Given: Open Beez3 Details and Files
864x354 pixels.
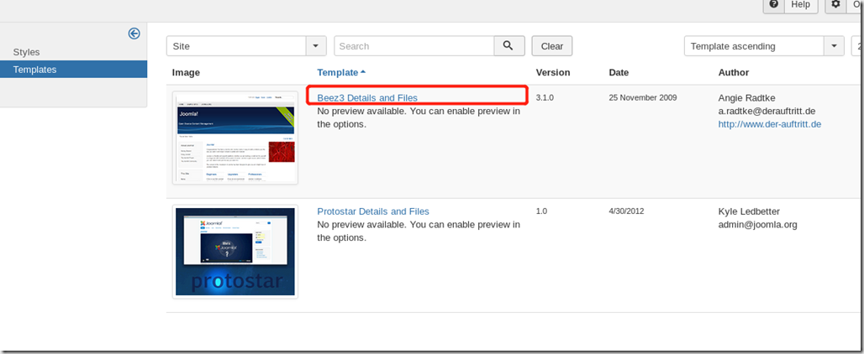Looking at the screenshot, I should point(367,98).
